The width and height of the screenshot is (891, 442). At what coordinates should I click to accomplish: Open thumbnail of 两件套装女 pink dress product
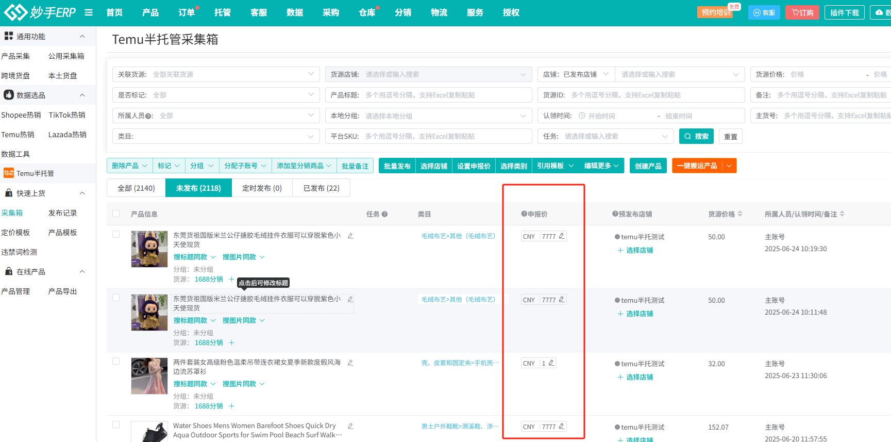[149, 376]
